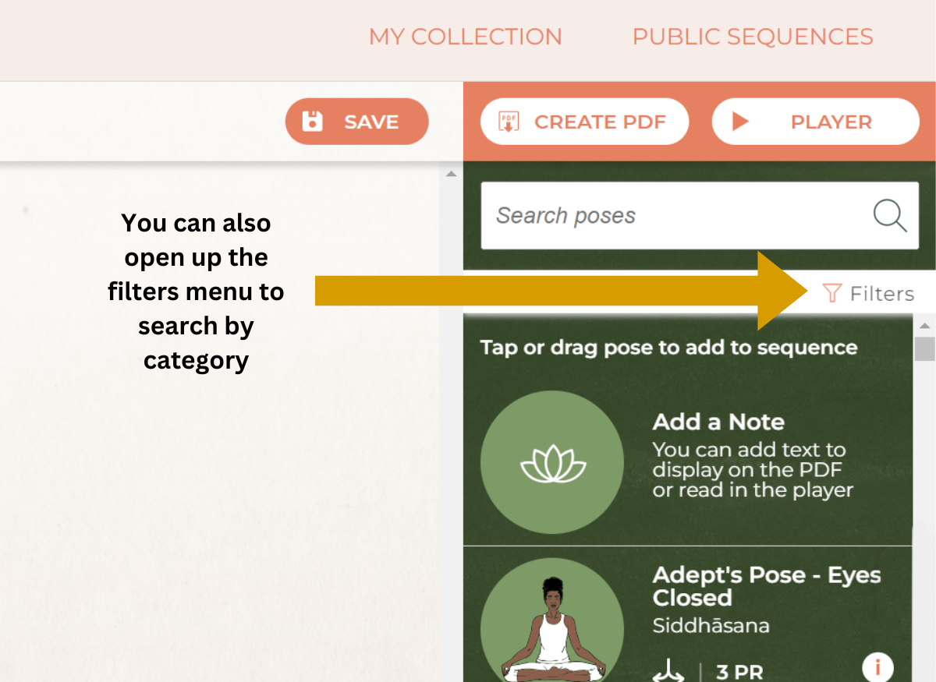
Task: Open info for Adept's Pose
Action: (877, 668)
